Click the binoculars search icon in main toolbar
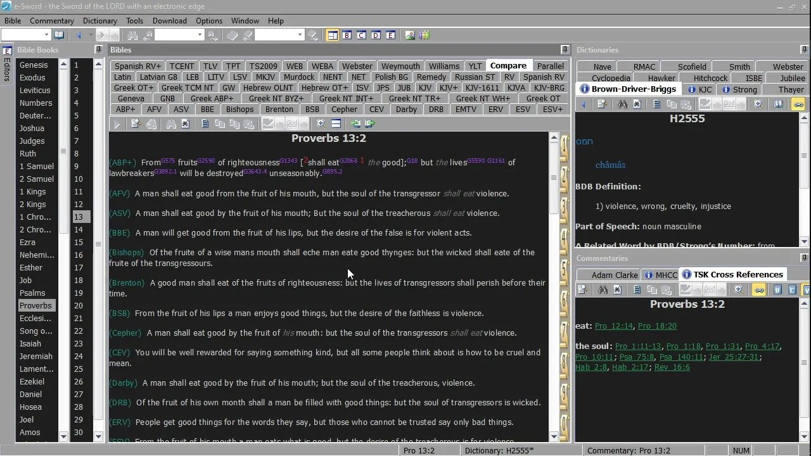The height and width of the screenshot is (456, 811). tap(133, 35)
